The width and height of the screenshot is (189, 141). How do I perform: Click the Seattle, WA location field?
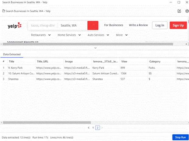tap(73, 26)
